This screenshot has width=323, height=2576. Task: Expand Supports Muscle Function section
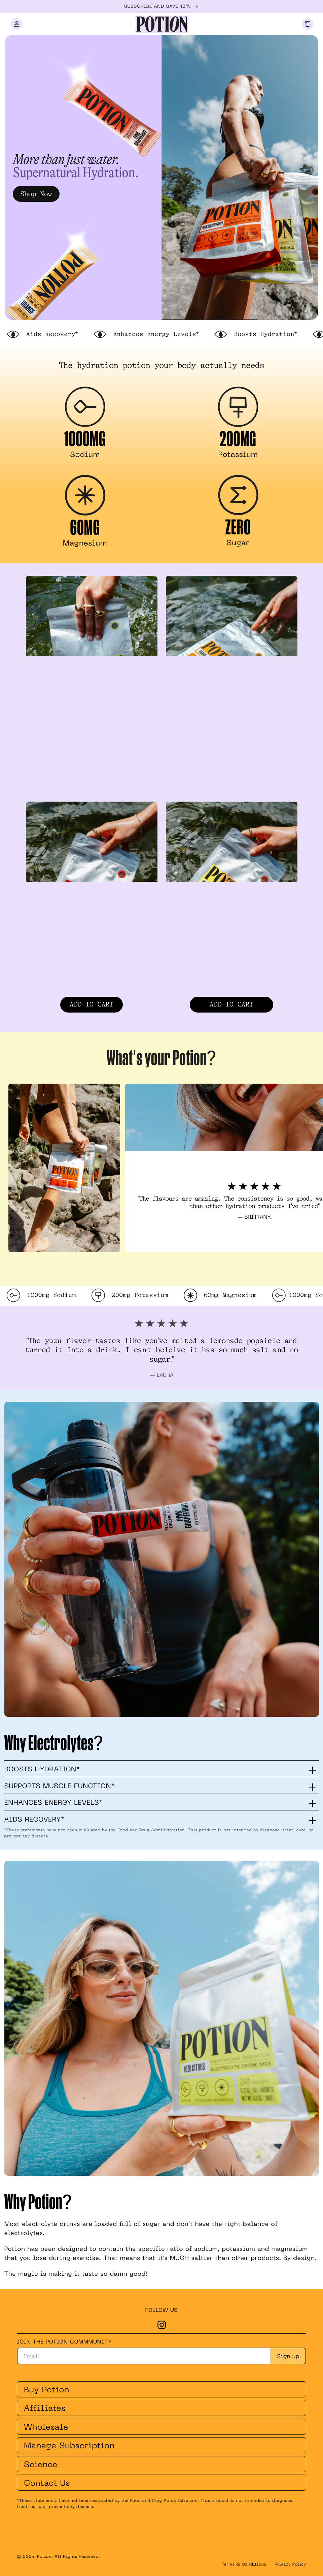click(161, 1786)
